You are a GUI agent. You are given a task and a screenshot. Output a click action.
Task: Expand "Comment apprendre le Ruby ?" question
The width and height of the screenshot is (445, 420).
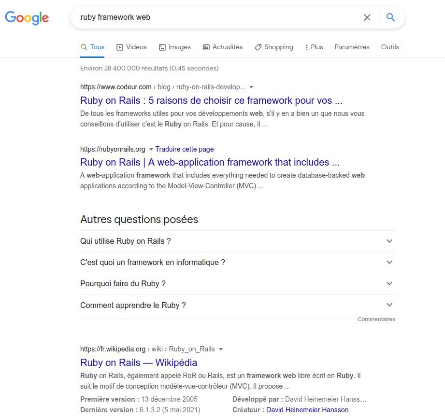389,305
